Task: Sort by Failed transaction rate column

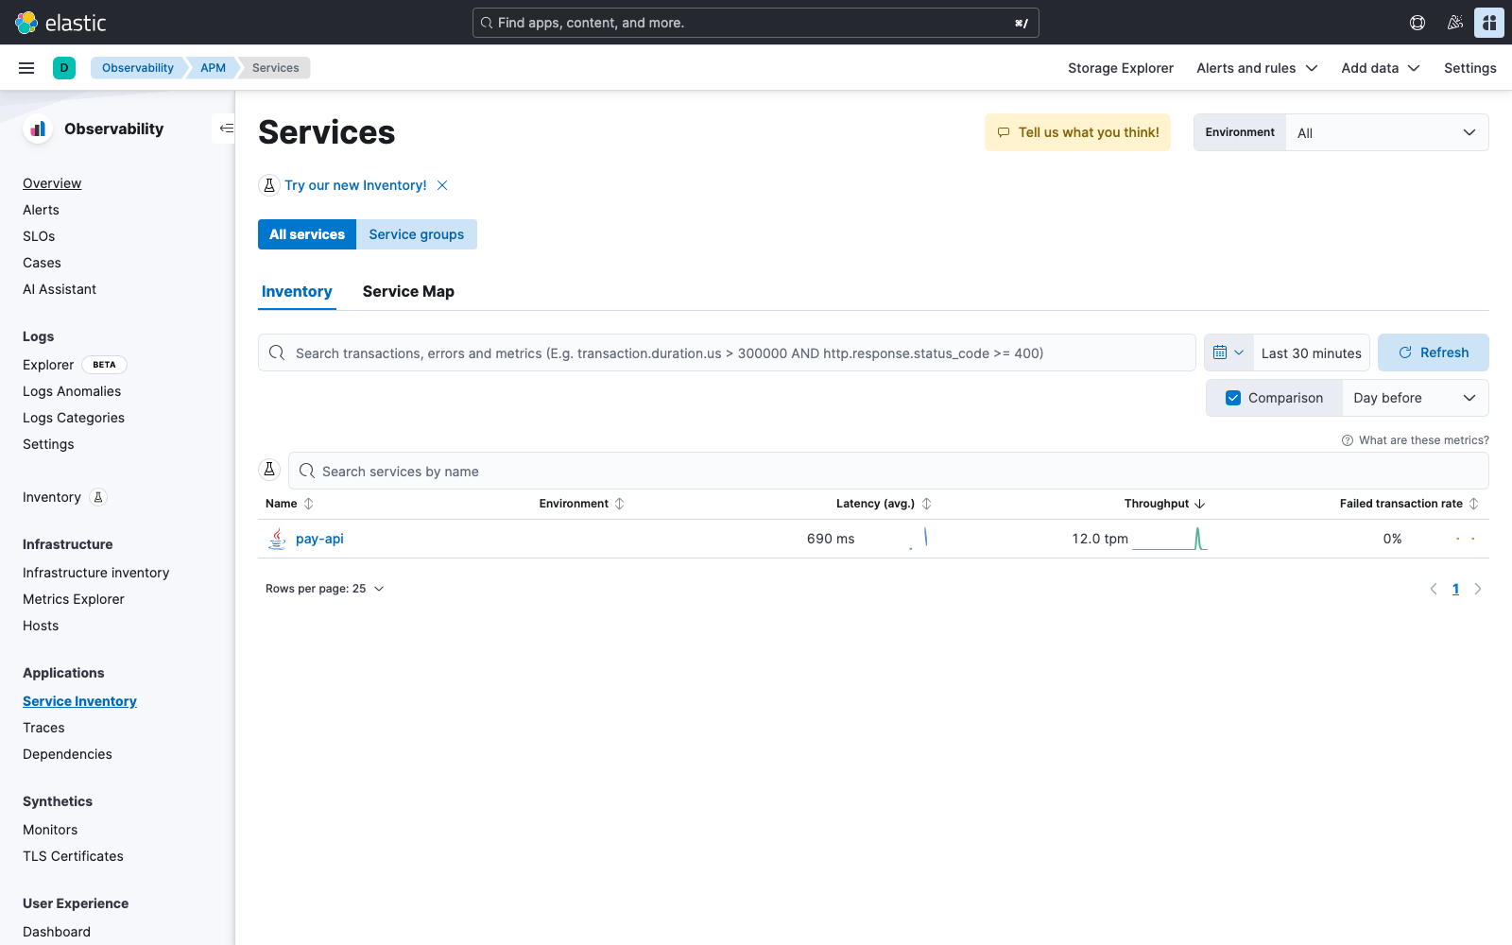Action: [1409, 504]
